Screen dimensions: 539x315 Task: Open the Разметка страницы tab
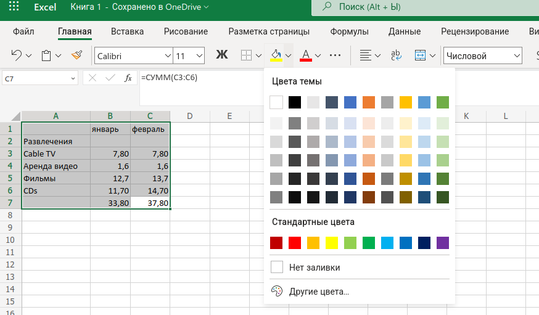point(269,31)
